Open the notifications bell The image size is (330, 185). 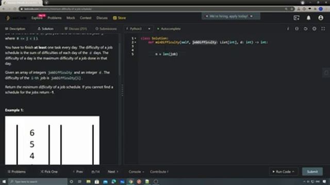pos(308,18)
